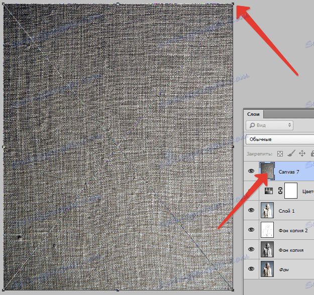This screenshot has width=314, height=295.
Task: Click the right-middle transform handle
Action: point(233,147)
